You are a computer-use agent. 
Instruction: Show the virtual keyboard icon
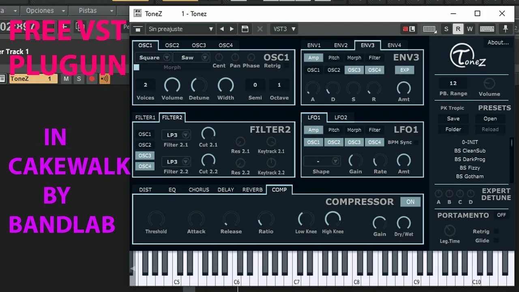pos(487,29)
